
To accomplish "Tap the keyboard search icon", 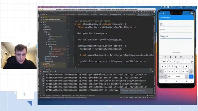I will [x=165, y=57].
